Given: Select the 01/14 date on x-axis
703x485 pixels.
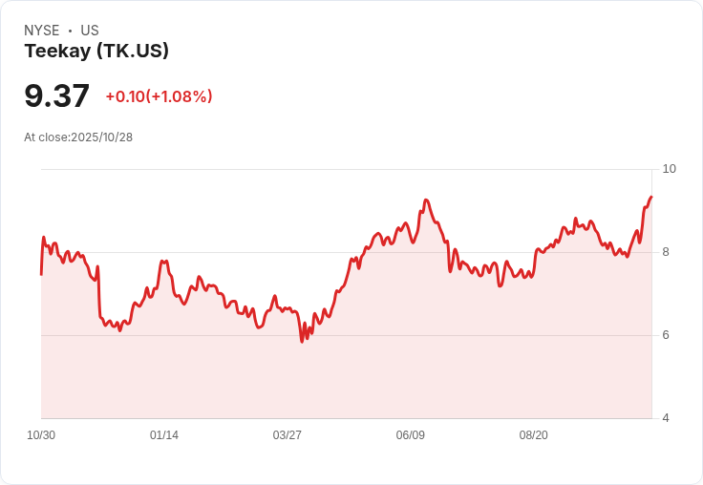Looking at the screenshot, I should (x=164, y=435).
